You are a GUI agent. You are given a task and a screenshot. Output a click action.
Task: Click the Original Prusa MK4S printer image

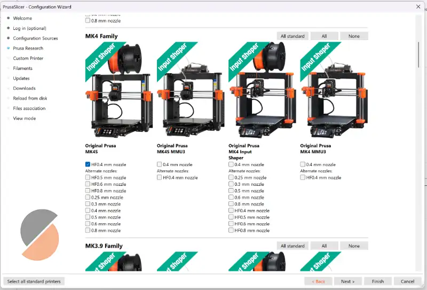click(x=119, y=90)
